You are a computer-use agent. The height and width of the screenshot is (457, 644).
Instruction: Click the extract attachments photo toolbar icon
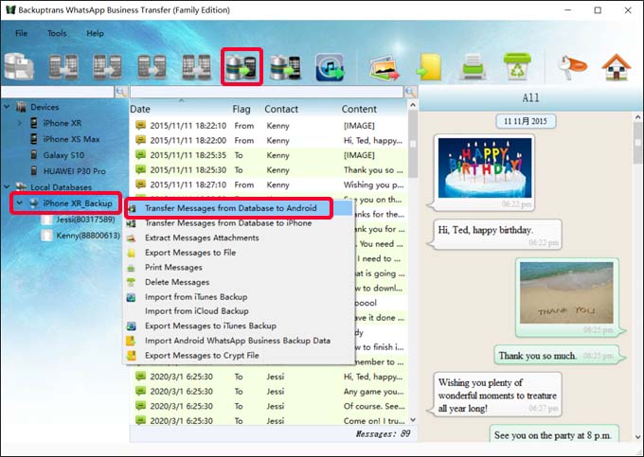coord(385,68)
